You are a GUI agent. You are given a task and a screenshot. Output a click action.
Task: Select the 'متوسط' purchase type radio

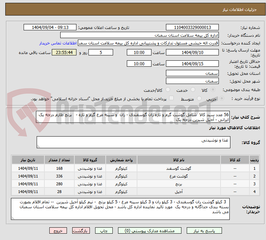199,98
